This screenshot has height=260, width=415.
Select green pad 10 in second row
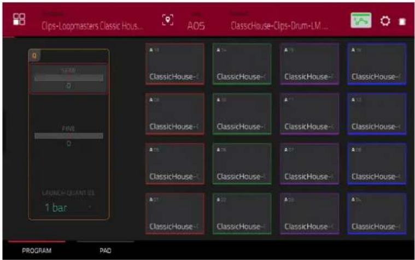[242, 114]
